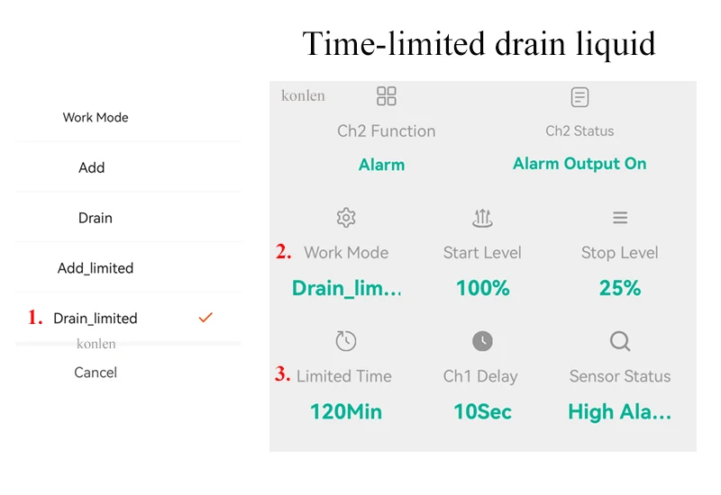Click the Ch2 Status document icon
This screenshot has height=495, width=721.
coord(580,97)
